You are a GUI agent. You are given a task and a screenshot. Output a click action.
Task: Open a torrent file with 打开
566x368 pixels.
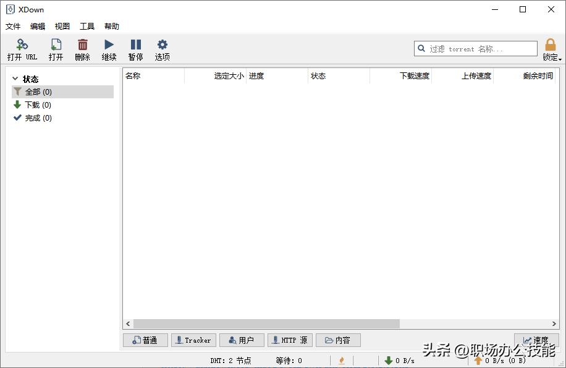coord(56,50)
